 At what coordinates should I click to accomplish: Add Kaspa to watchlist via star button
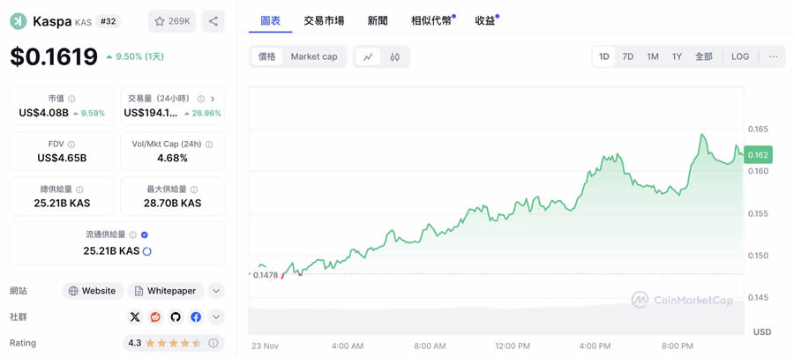173,21
